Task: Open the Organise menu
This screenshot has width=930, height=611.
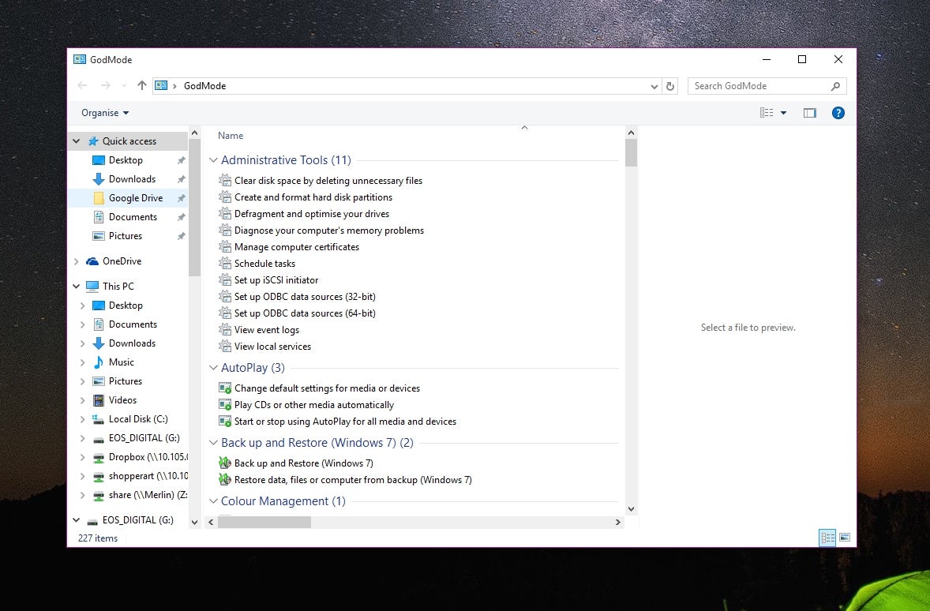Action: tap(105, 113)
